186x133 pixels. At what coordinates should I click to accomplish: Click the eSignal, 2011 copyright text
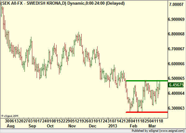(x=10, y=116)
